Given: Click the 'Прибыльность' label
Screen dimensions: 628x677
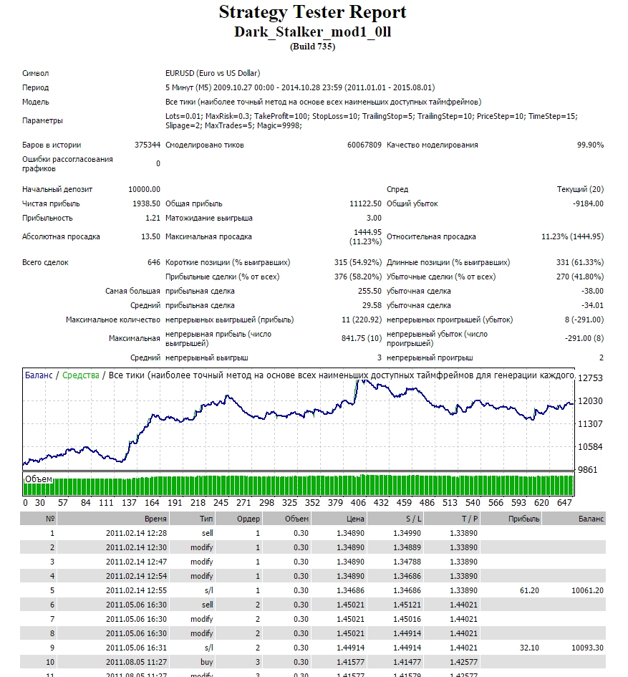Looking at the screenshot, I should [x=47, y=219].
